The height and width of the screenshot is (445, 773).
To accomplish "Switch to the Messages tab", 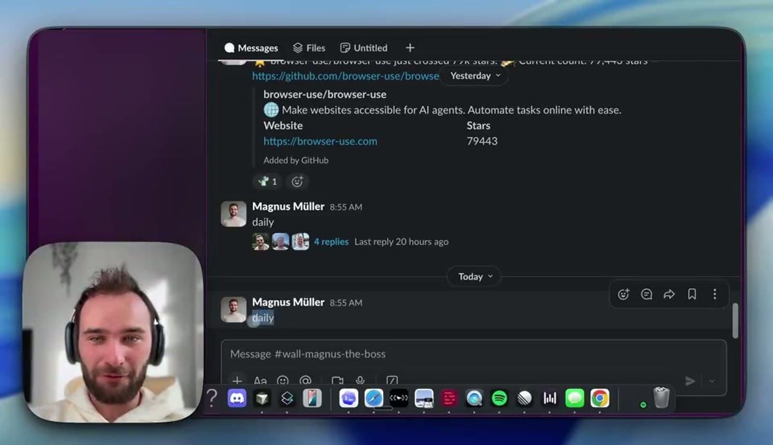I will coord(251,48).
